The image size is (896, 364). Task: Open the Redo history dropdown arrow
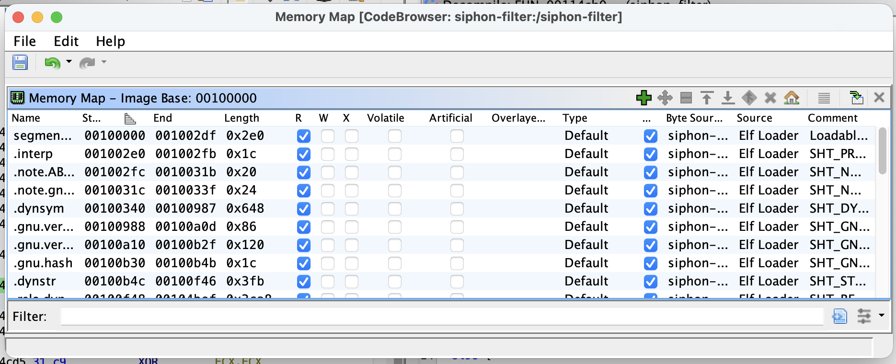pyautogui.click(x=104, y=61)
